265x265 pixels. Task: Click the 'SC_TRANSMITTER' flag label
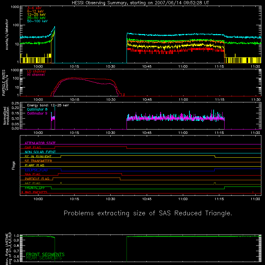[x=38, y=161]
